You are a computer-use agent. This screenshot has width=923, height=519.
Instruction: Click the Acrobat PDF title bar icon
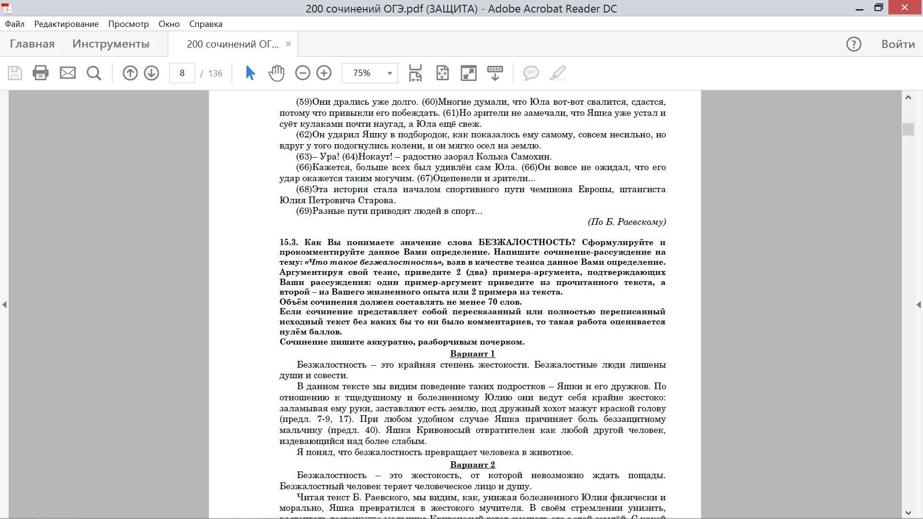tap(7, 8)
